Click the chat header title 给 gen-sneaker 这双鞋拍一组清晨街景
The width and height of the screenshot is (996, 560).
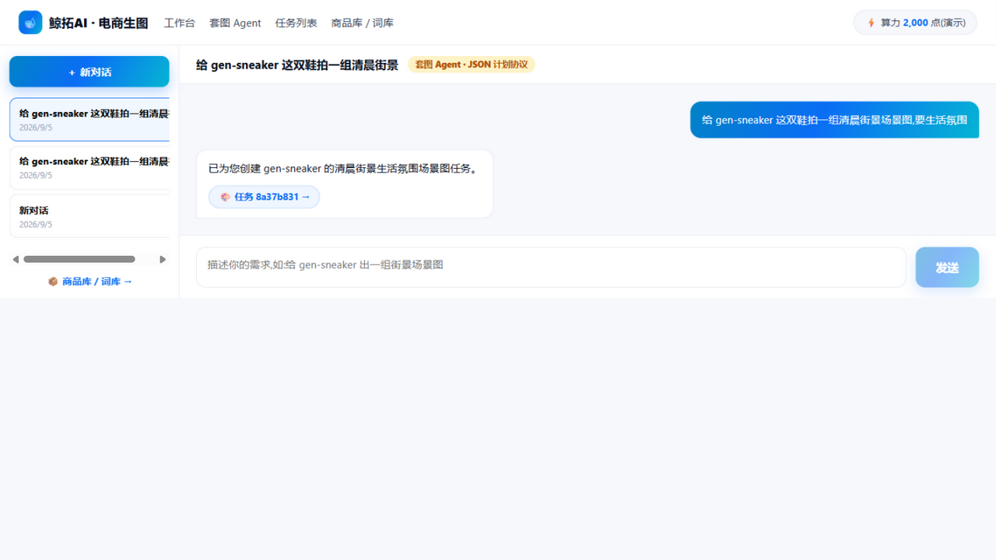(x=297, y=65)
